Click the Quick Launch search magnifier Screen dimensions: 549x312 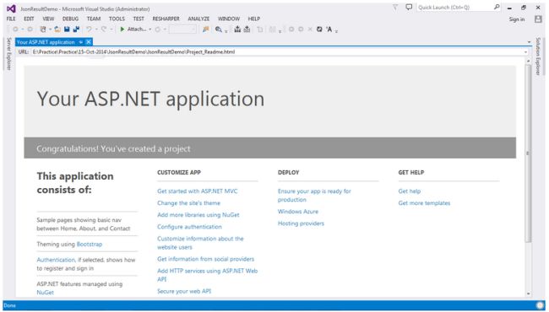[497, 7]
